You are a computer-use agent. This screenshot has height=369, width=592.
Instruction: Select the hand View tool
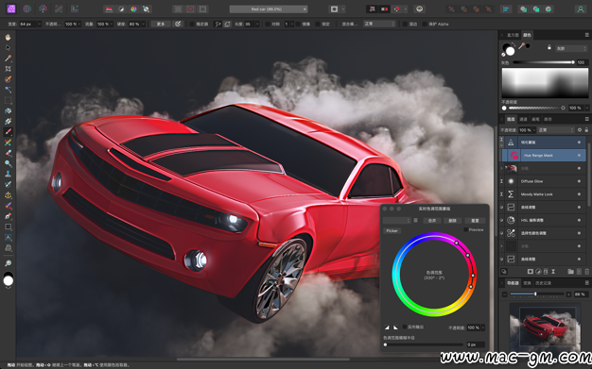[x=8, y=37]
